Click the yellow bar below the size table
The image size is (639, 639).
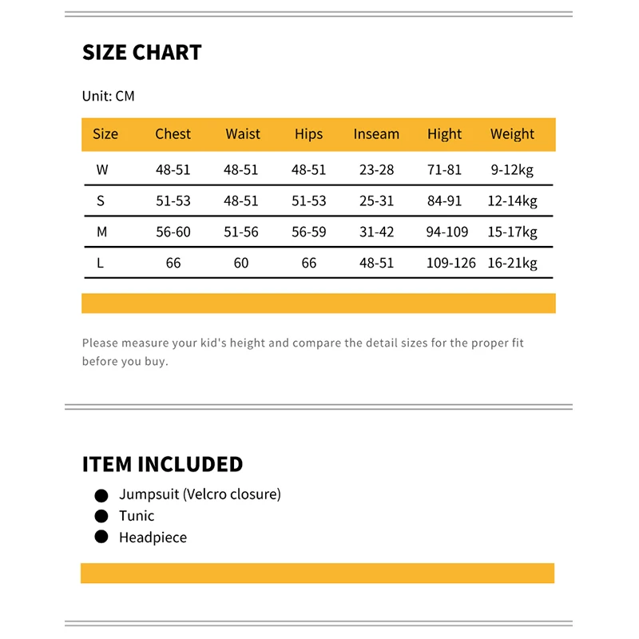tap(318, 304)
